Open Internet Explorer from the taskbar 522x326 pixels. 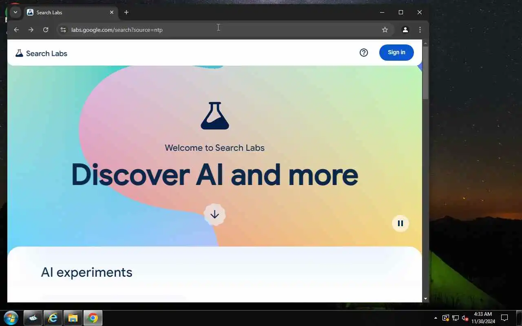[x=53, y=318]
